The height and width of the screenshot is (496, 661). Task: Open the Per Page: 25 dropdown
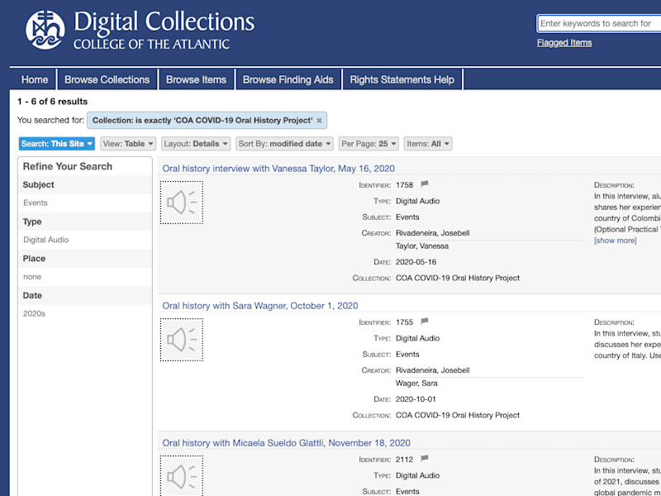click(x=369, y=144)
